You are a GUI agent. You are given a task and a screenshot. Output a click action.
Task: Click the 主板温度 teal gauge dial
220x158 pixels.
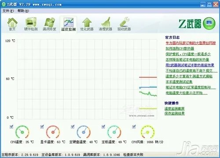114,132
